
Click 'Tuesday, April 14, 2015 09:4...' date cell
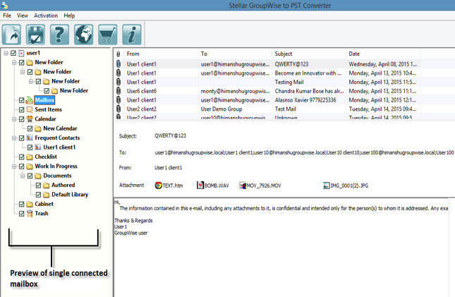pos(382,109)
